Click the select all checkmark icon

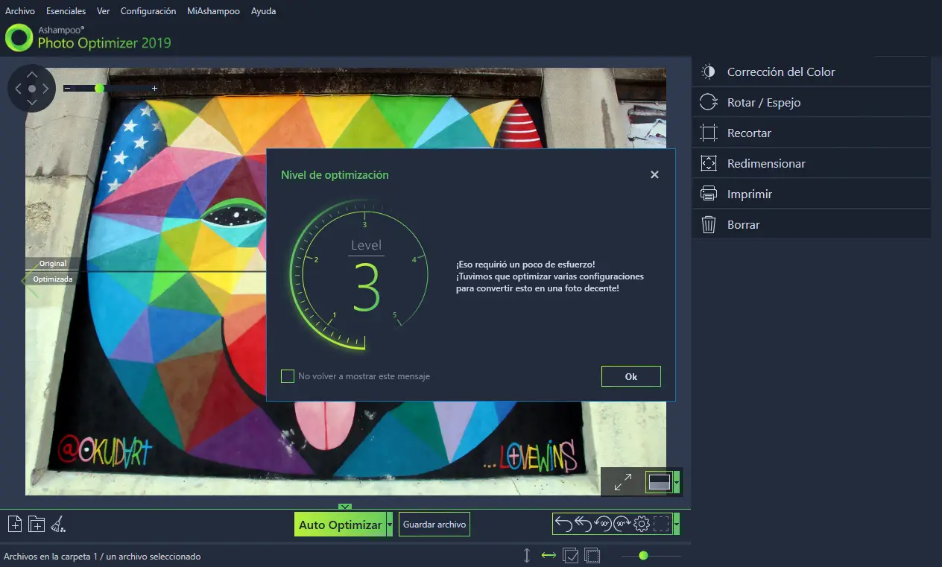pos(571,555)
